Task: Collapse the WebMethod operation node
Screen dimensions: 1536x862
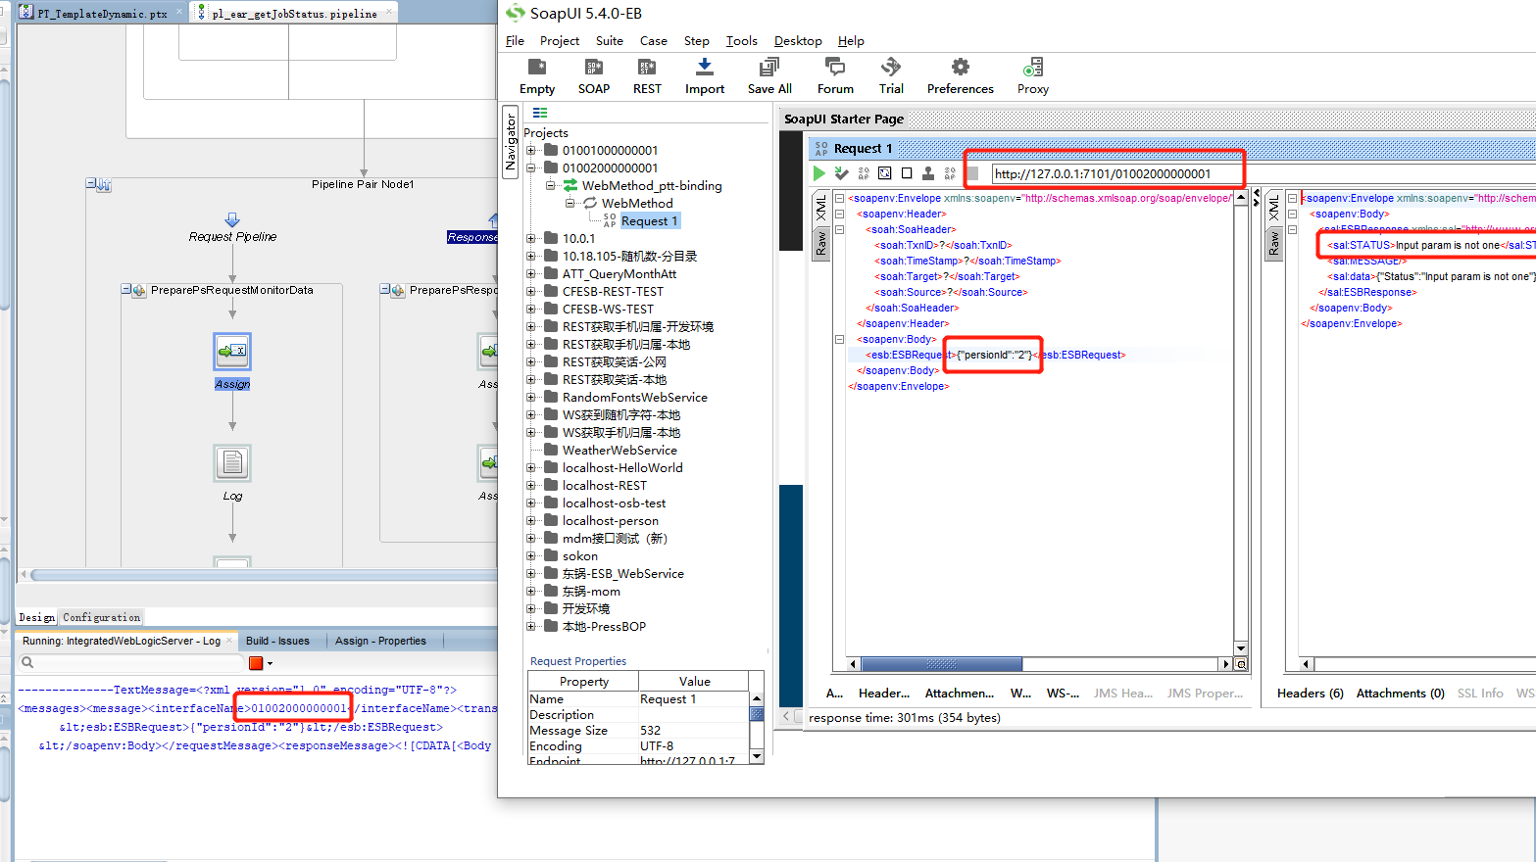Action: (x=570, y=203)
